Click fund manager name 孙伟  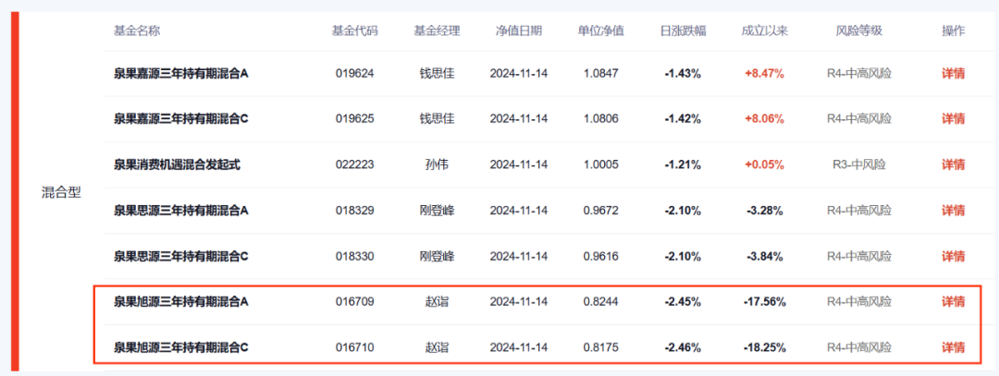[x=437, y=164]
